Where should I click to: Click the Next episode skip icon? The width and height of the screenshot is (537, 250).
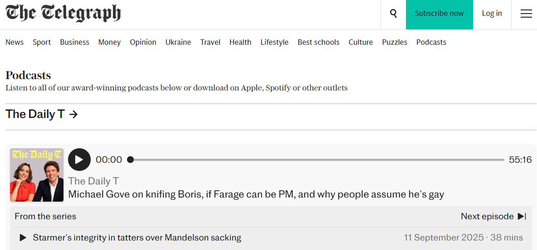click(x=522, y=217)
